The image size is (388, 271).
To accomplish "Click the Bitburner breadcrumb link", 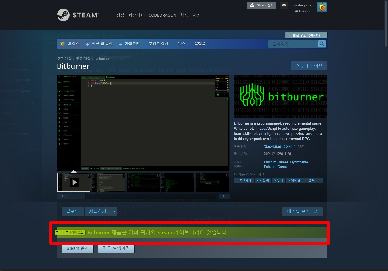I will tap(102, 59).
